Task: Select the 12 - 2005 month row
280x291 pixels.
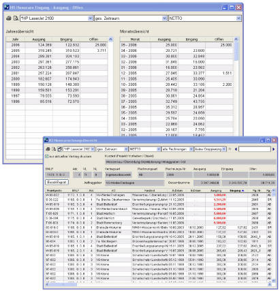Action: pos(176,73)
